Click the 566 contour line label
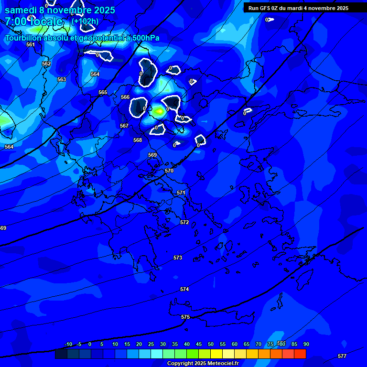The height and width of the screenshot is (367, 367). pyautogui.click(x=125, y=97)
